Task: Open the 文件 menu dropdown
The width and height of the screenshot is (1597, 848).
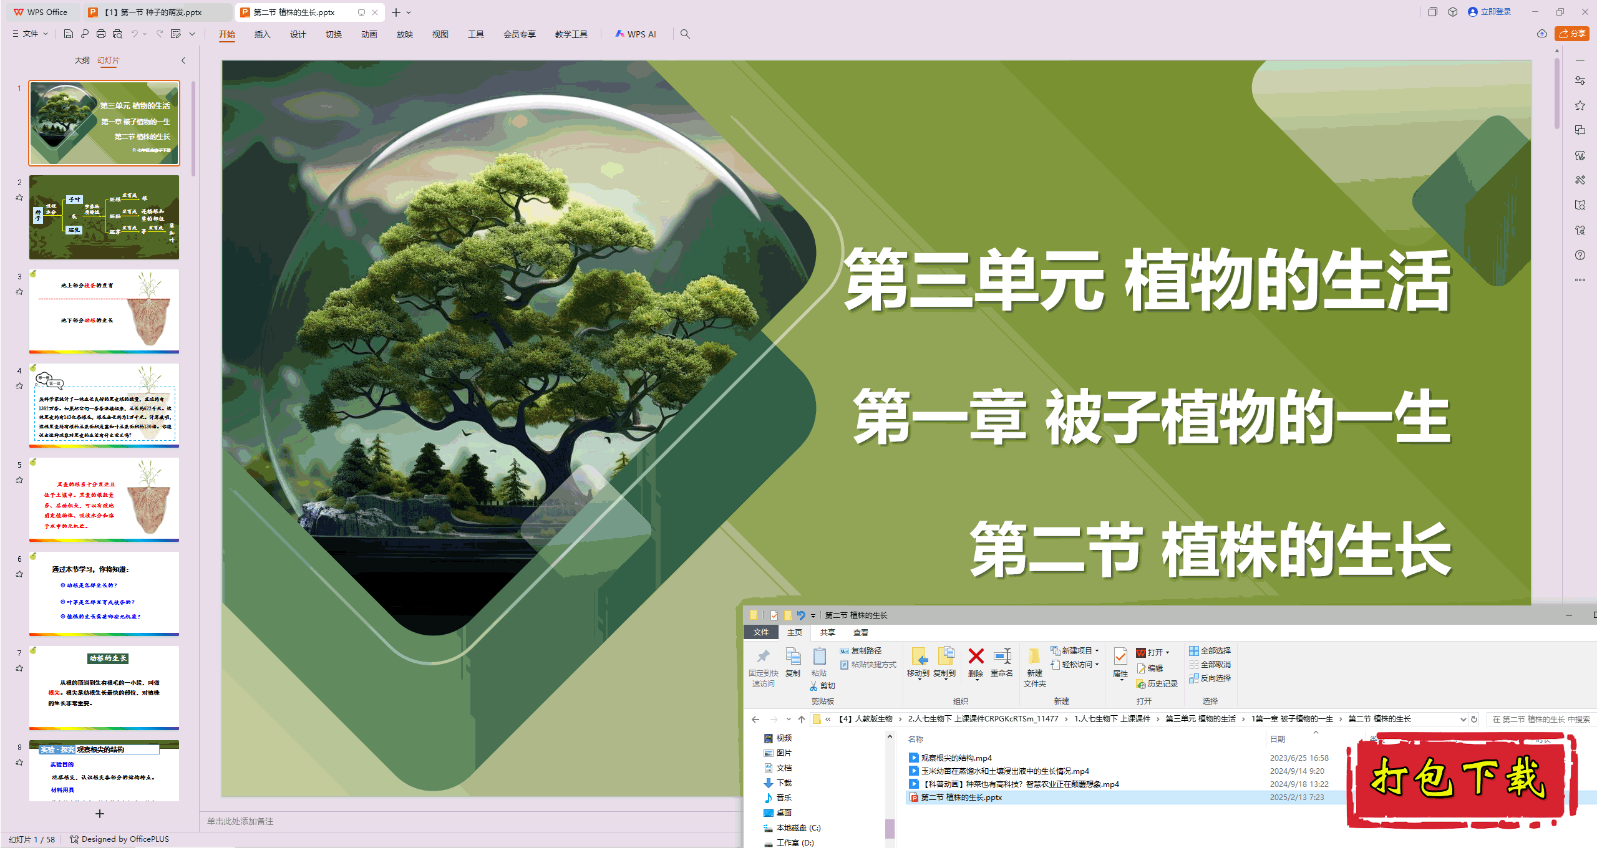Action: coord(30,34)
